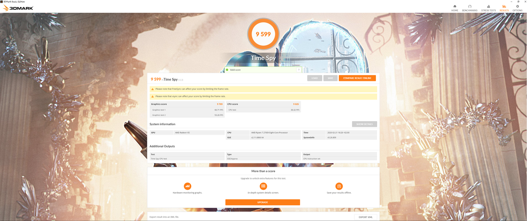Click the Hardware monitoring graphs icon

[187, 186]
